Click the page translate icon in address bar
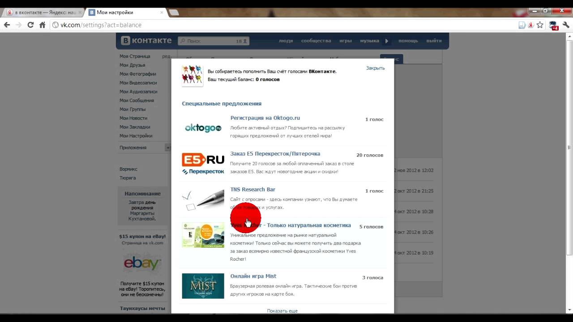 [x=522, y=25]
